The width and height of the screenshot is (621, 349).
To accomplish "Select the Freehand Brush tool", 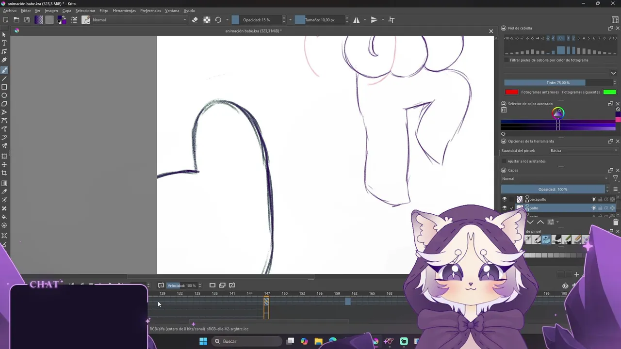I will point(4,70).
